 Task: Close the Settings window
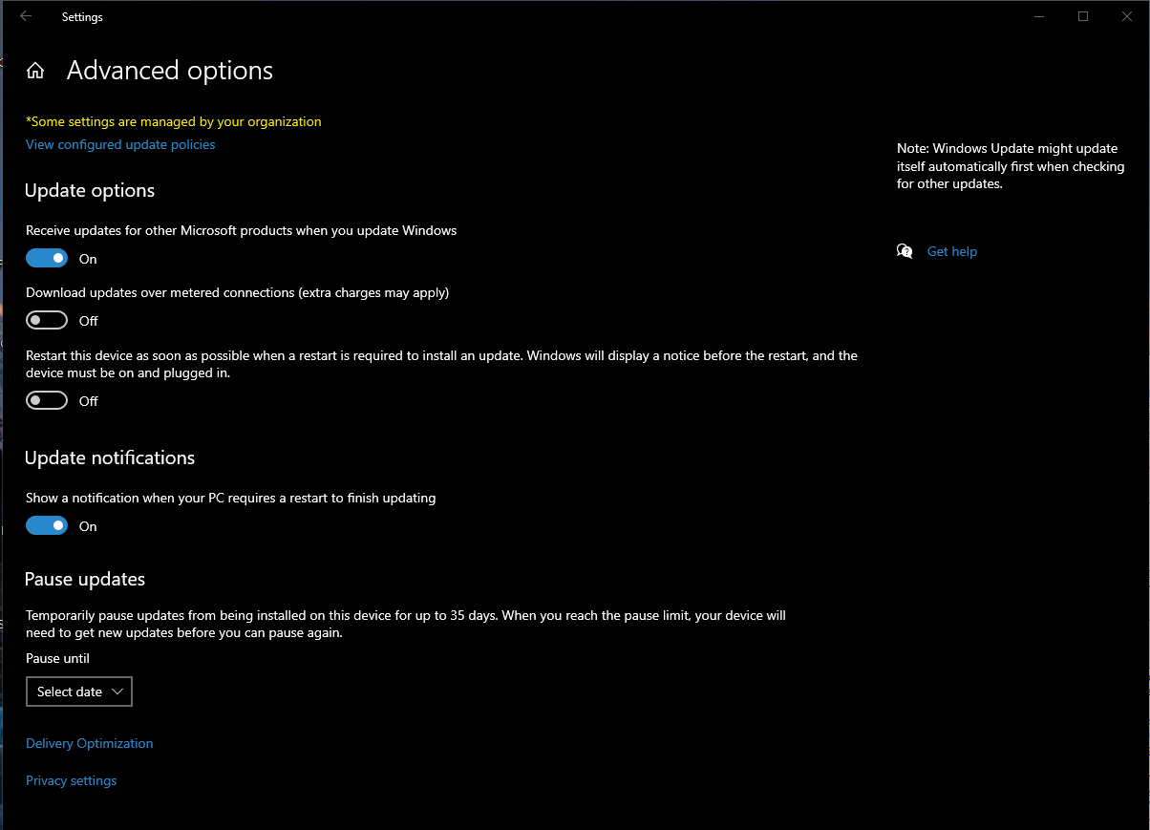[x=1127, y=16]
